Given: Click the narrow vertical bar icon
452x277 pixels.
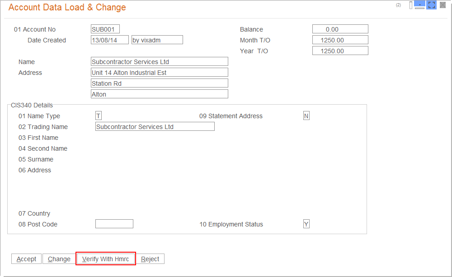Looking at the screenshot, I should [411, 5].
